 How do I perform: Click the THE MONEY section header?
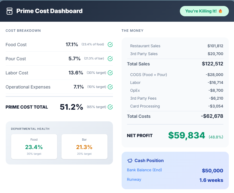(132, 31)
